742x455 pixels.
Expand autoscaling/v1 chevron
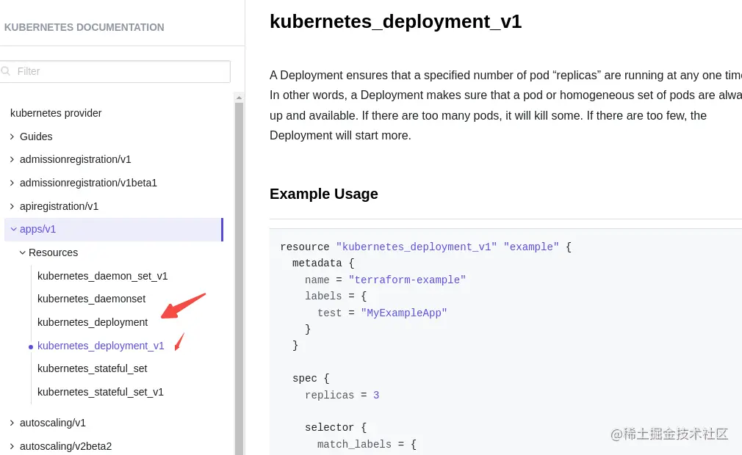click(12, 423)
